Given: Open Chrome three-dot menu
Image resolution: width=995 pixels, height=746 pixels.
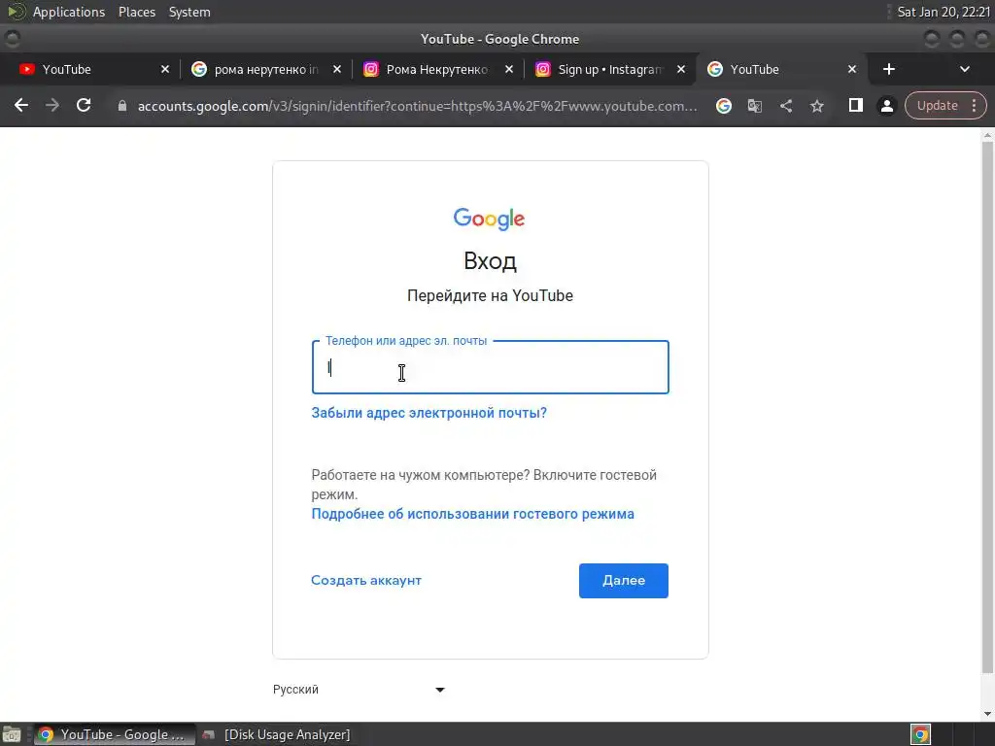Looking at the screenshot, I should 974,105.
